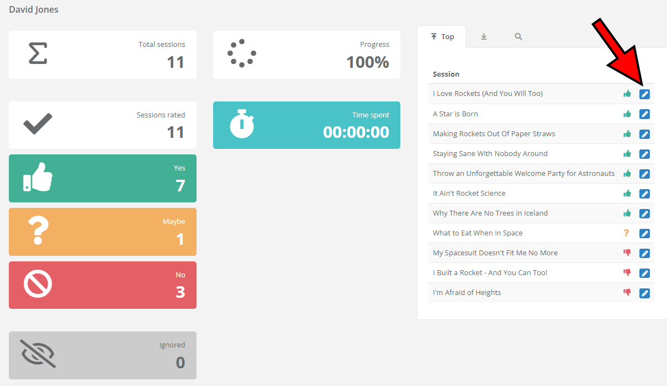Open edit icon for What to Eat When in Space
The height and width of the screenshot is (386, 667).
[644, 233]
